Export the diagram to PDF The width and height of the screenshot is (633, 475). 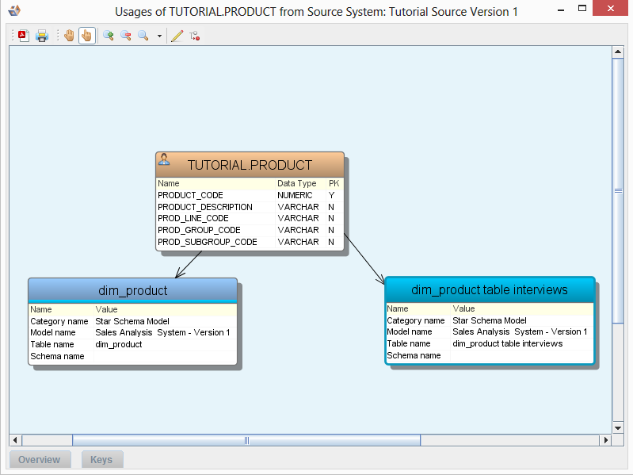pyautogui.click(x=24, y=36)
